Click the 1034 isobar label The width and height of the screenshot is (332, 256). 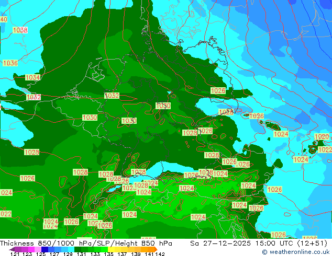click(32, 77)
